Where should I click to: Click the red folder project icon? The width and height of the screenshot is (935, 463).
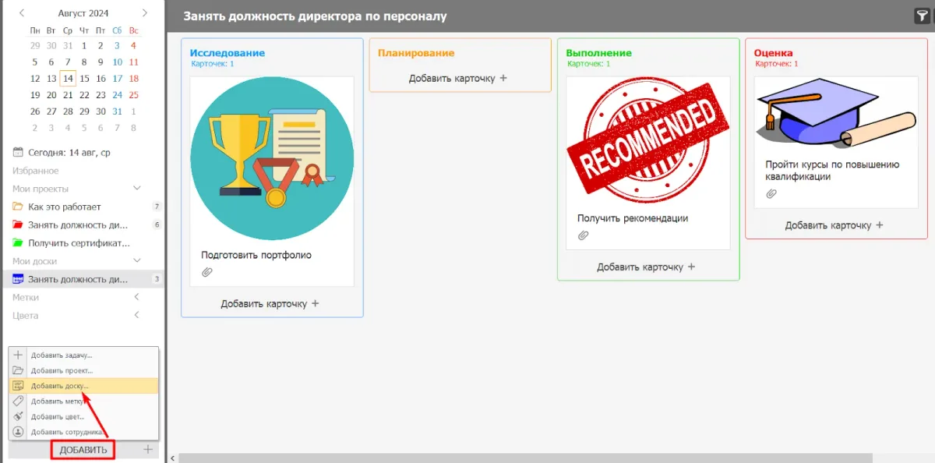click(x=18, y=225)
